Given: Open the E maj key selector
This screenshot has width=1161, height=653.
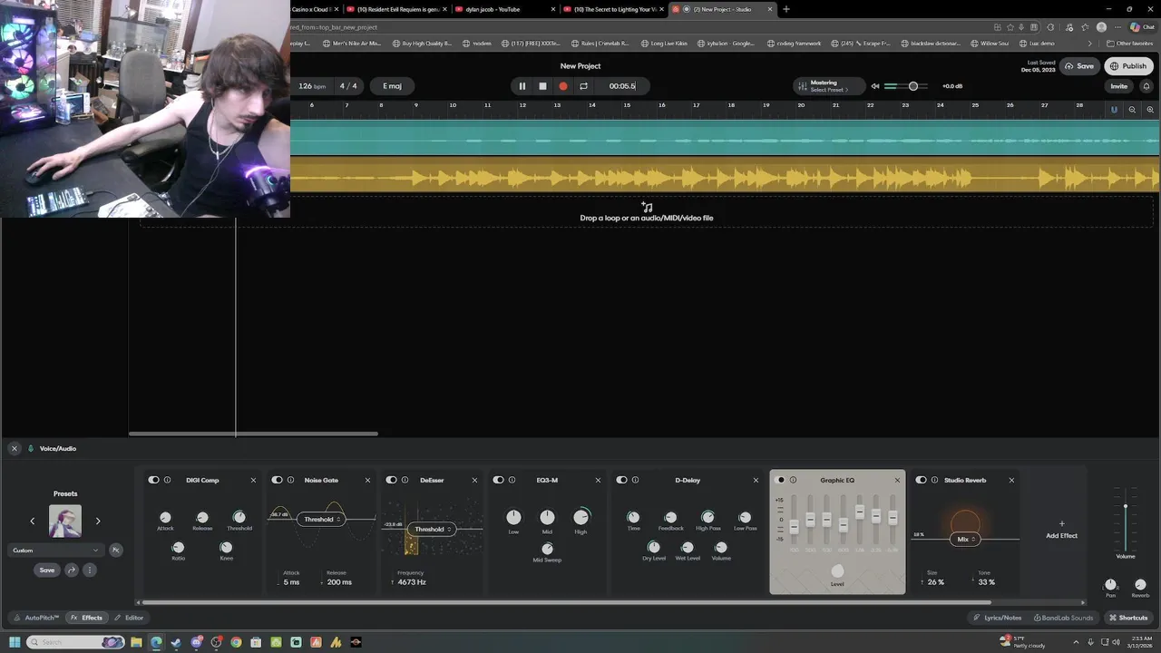Looking at the screenshot, I should [392, 86].
